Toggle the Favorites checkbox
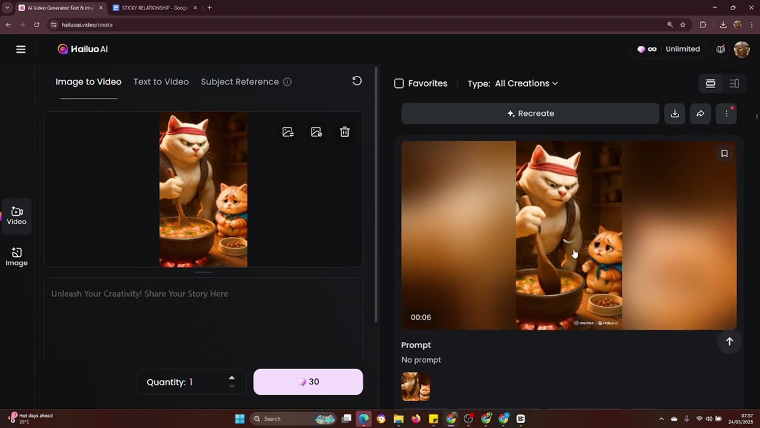 pos(399,84)
